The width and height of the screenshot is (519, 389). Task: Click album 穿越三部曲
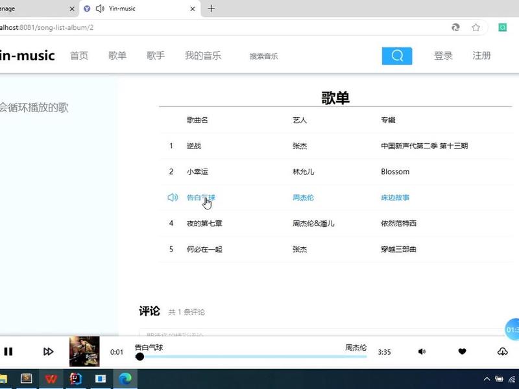398,249
